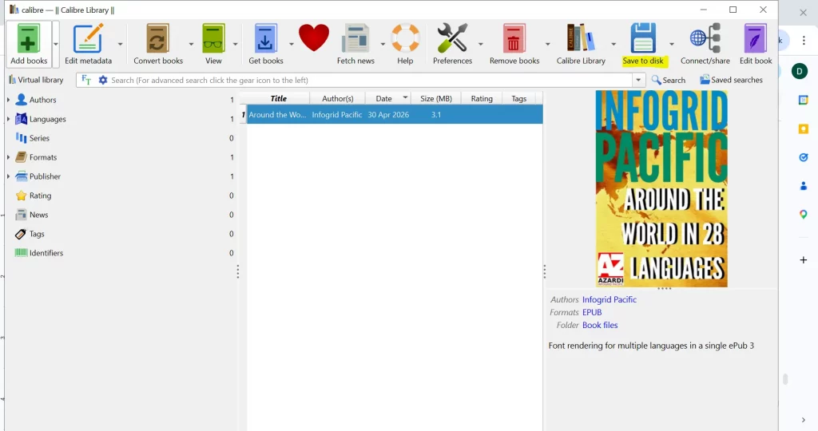This screenshot has height=431, width=818.
Task: Expand the Authors tree node
Action: pyautogui.click(x=8, y=100)
